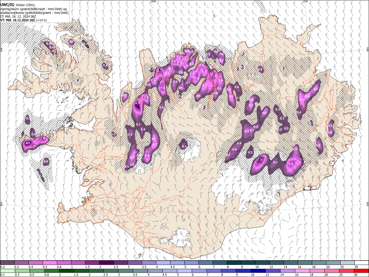This screenshot has width=369, height=277.
Task: Click the light pink 16–18 swatch, lower scale
Action: 303,271
